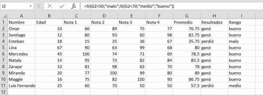Screen dimensions: 263x95
Task: Click the Select All corner triangle
Action: click(x=4, y=16)
